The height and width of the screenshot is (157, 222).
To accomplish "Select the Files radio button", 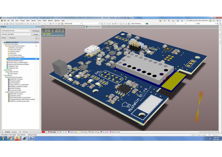I will (x=2, y=38).
